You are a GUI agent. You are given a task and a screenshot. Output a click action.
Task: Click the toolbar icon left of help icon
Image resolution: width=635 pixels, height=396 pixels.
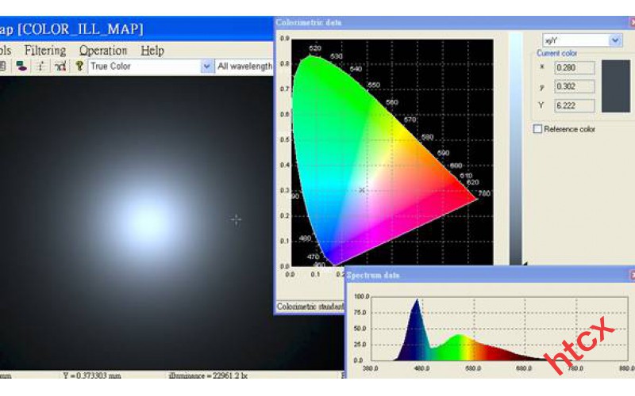[x=60, y=67]
